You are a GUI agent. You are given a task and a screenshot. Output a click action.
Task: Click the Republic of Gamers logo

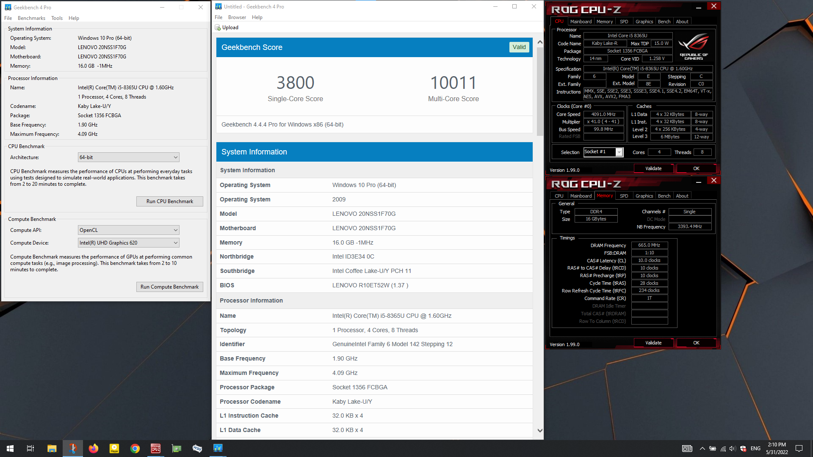(x=694, y=47)
